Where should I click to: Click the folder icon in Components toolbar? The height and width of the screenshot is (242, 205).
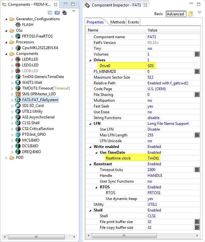[x=57, y=13]
